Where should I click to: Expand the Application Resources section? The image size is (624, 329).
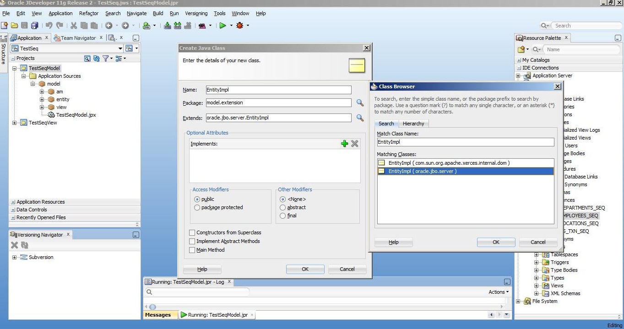[13, 202]
